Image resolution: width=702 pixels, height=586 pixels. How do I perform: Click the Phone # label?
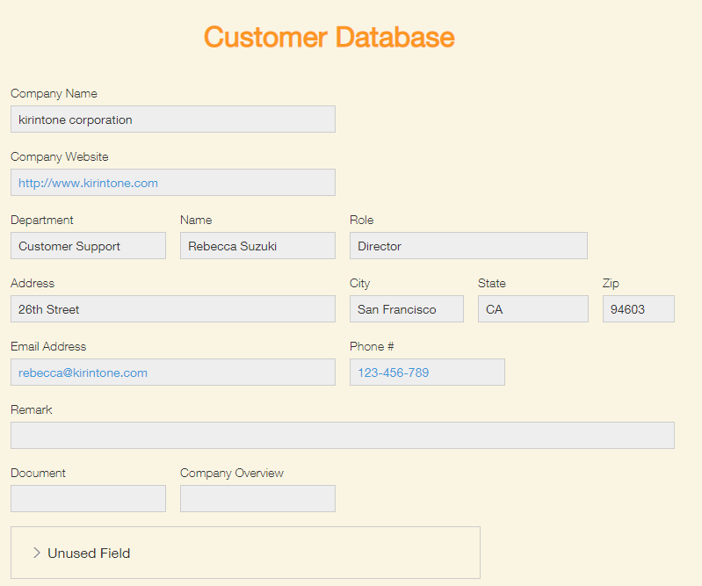click(372, 346)
